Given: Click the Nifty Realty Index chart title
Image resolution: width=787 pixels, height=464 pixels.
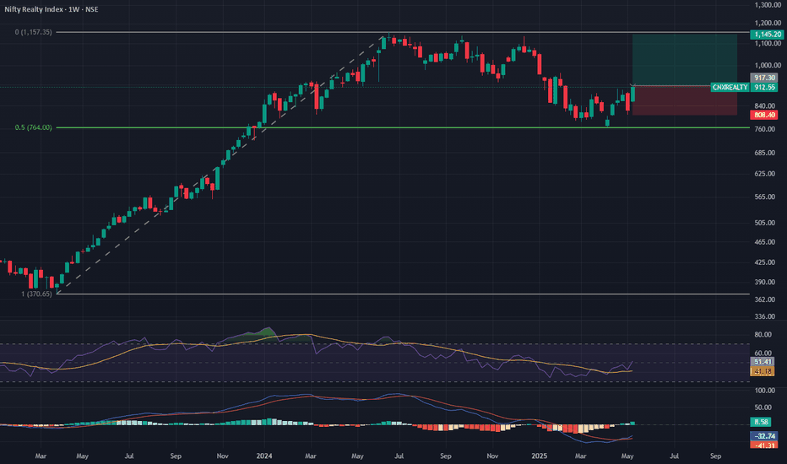Looking at the screenshot, I should pos(52,9).
